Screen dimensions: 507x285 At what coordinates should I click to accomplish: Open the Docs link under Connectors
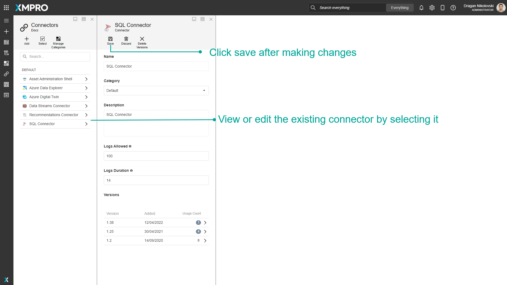click(x=35, y=30)
